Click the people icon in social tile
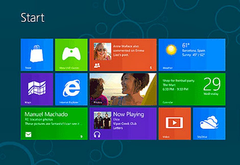 (x=97, y=66)
